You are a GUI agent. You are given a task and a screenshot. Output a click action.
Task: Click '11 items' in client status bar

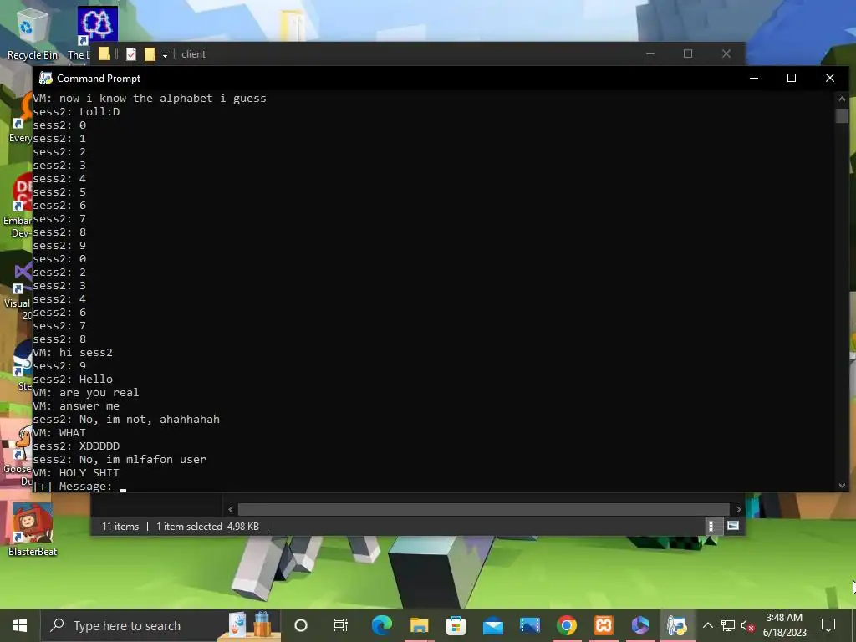120,527
